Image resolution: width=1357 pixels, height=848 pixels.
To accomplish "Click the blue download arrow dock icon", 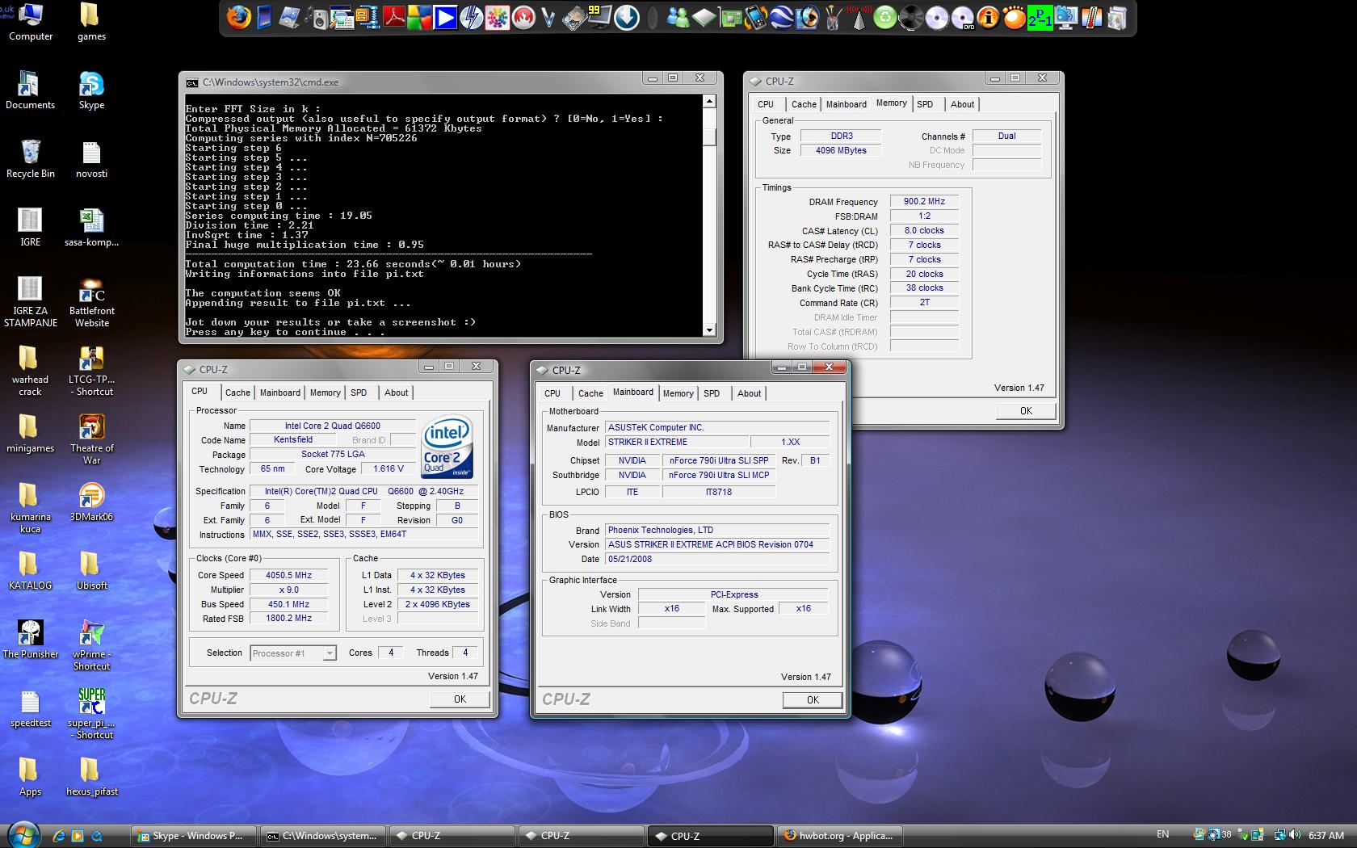I will [x=627, y=17].
